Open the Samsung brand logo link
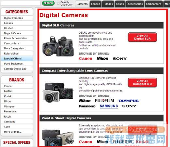Image resolution: width=170 pixels, height=147 pixels. click(109, 106)
